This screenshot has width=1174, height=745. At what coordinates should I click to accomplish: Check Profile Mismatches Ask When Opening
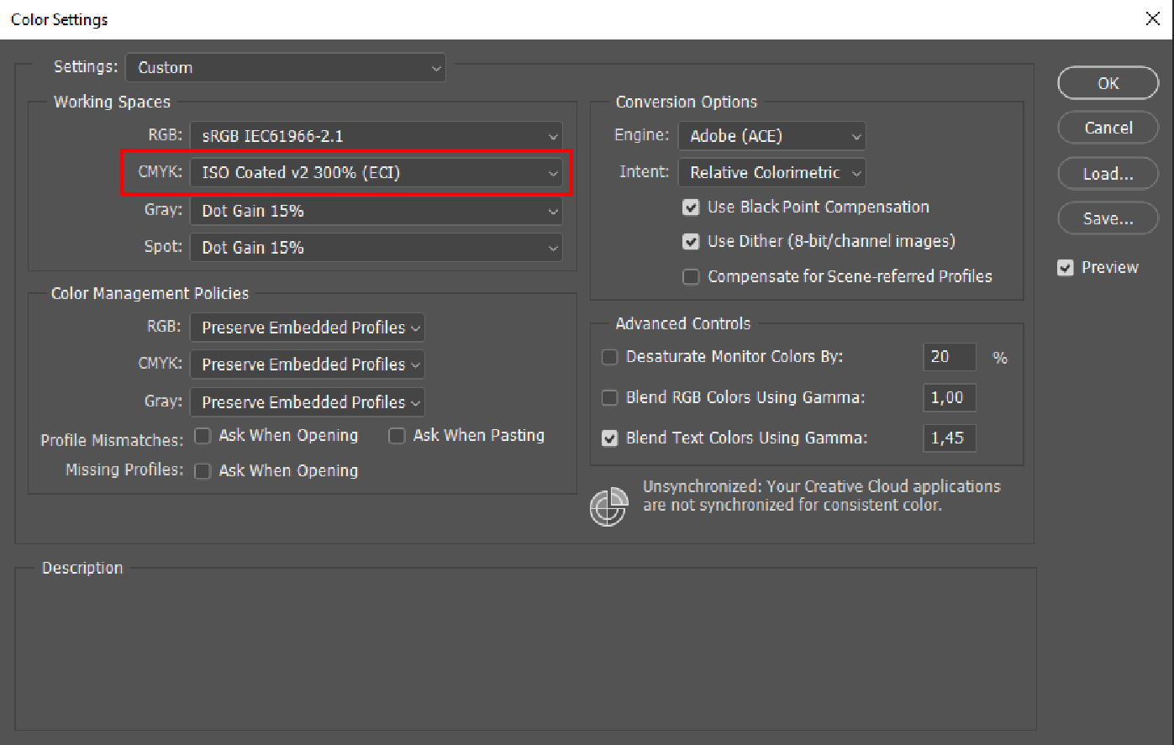(x=203, y=436)
